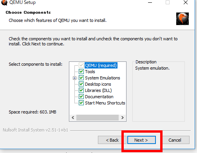This screenshot has width=197, height=153.
Task: Close the QEMU Setup window
Action: click(186, 2)
